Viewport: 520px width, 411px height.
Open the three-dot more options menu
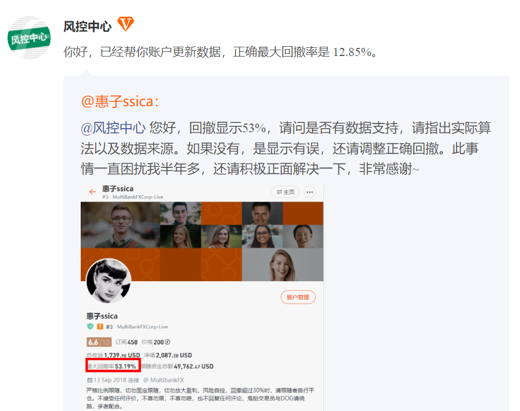coord(310,192)
